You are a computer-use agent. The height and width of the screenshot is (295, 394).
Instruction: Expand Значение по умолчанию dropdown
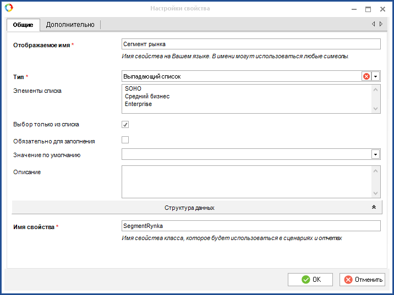pos(376,154)
